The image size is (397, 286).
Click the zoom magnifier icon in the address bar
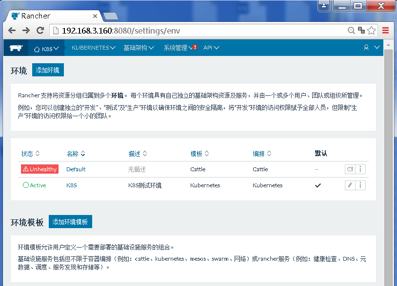(351, 31)
